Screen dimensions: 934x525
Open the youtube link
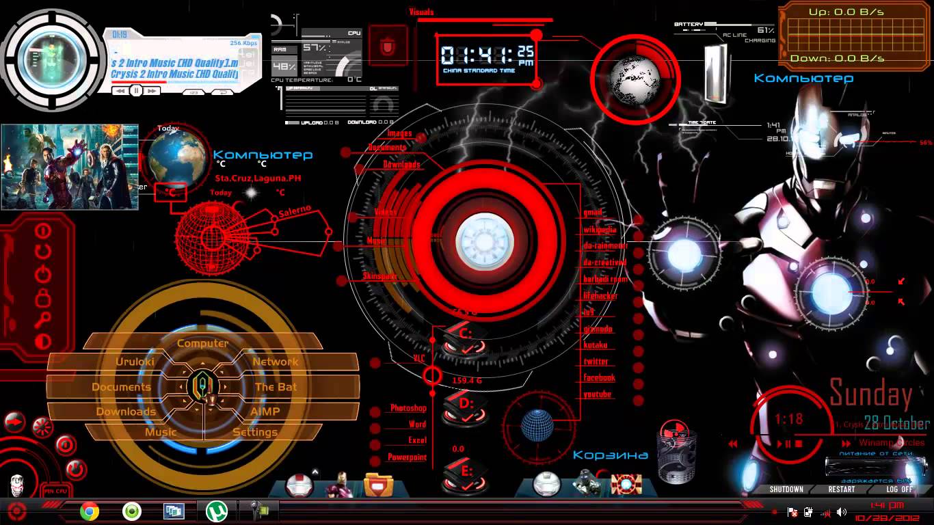(598, 394)
